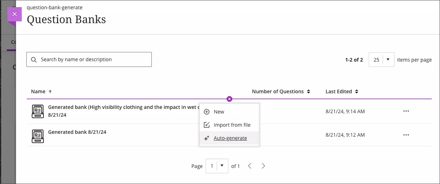Go to next page arrow
The height and width of the screenshot is (184, 440).
coord(263,166)
